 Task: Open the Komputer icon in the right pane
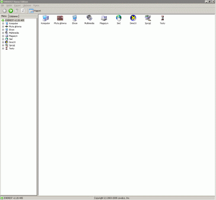pos(45,20)
